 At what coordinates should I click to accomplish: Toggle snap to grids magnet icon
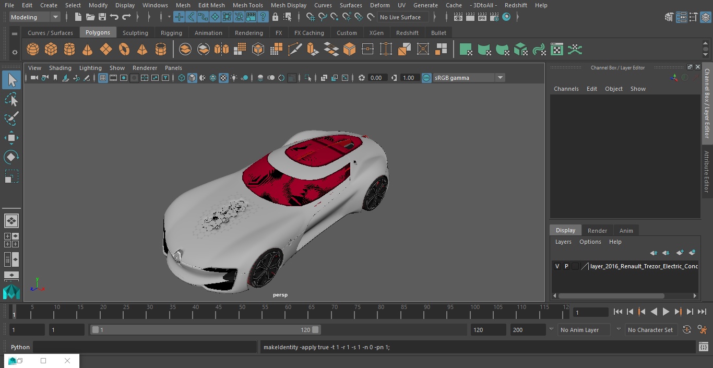coord(311,17)
